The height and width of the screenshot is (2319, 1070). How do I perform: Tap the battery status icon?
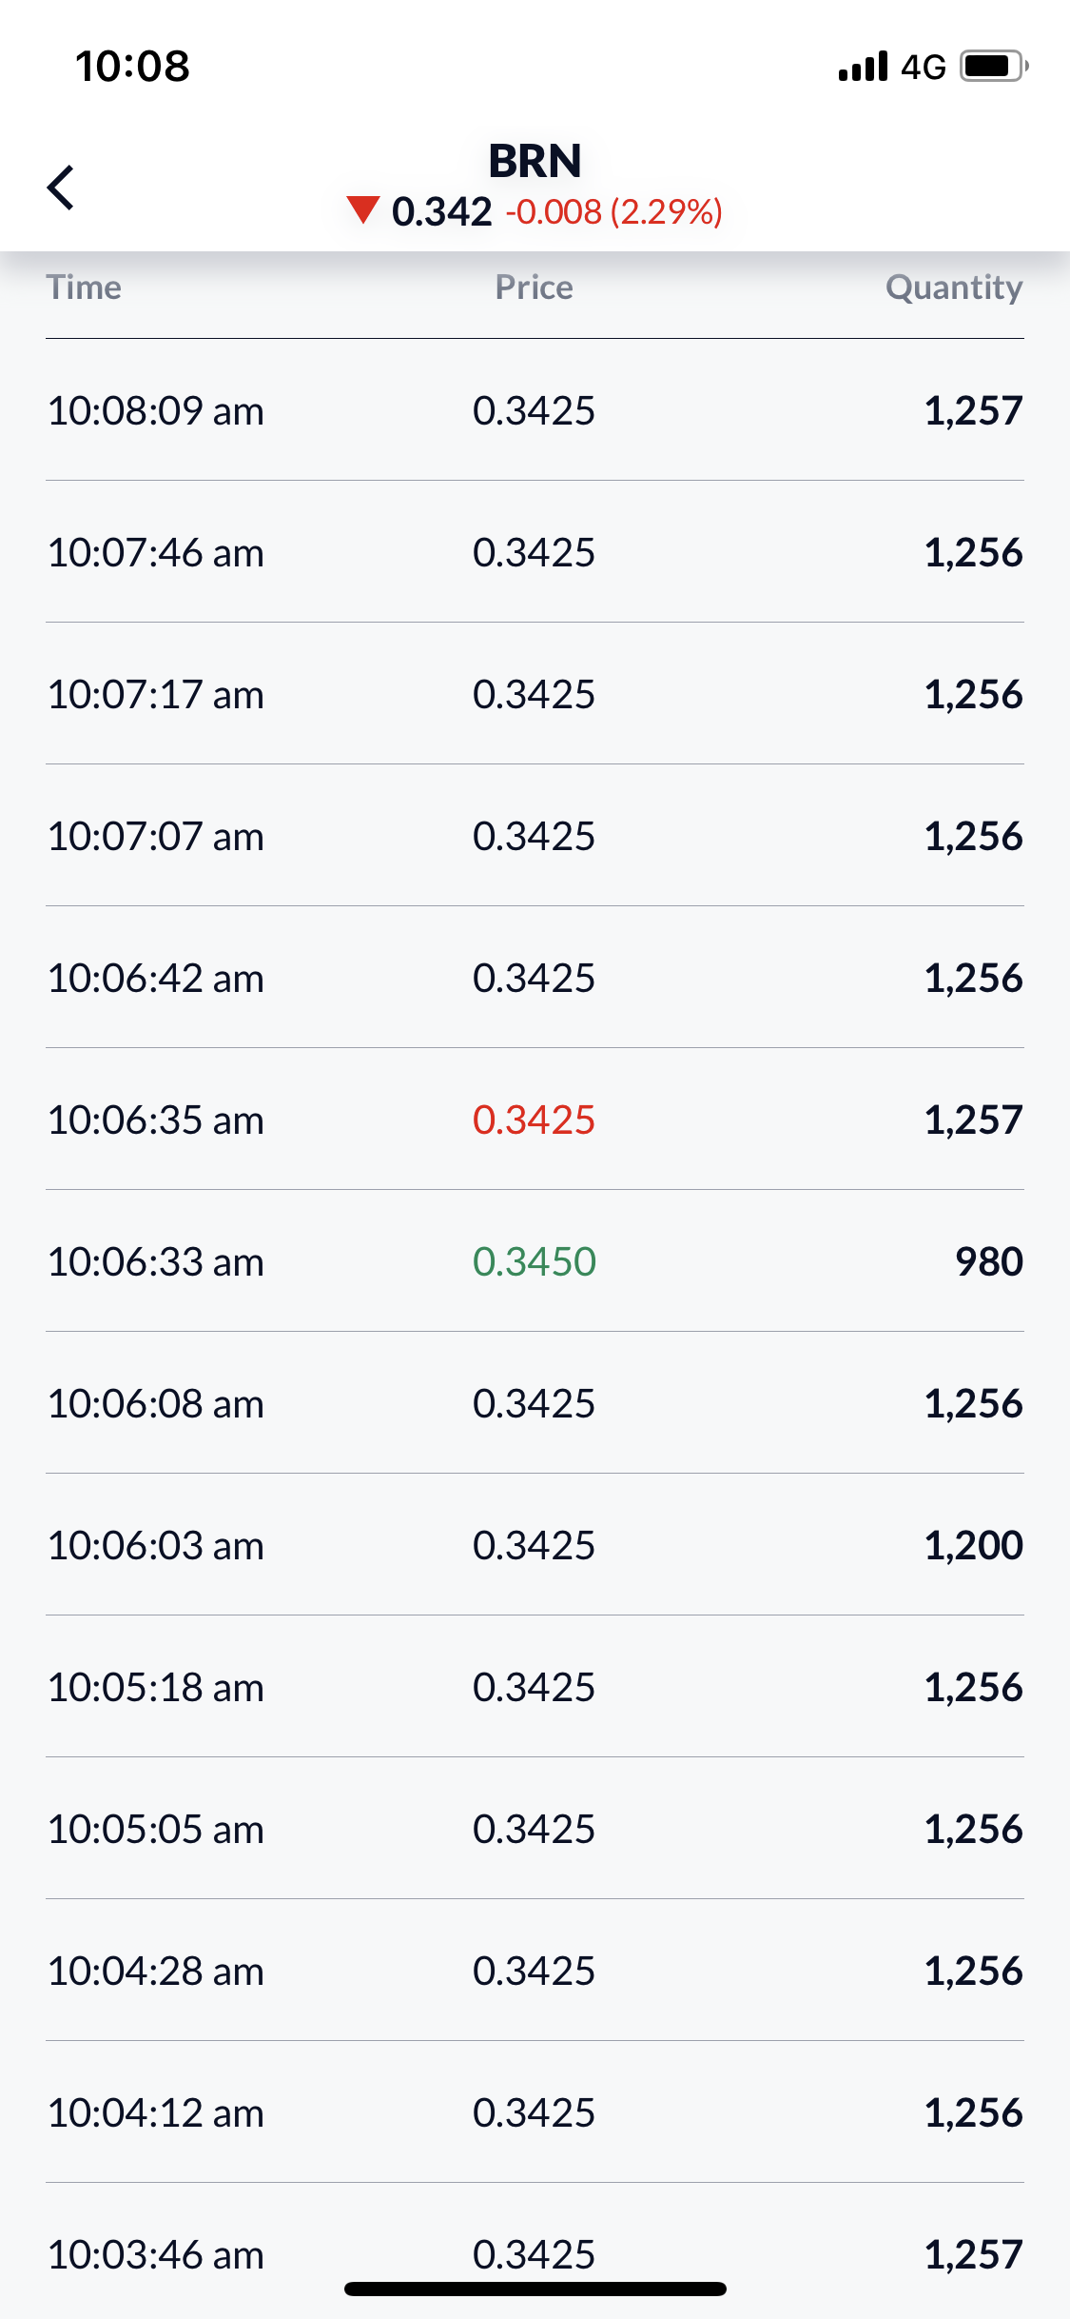tap(993, 67)
